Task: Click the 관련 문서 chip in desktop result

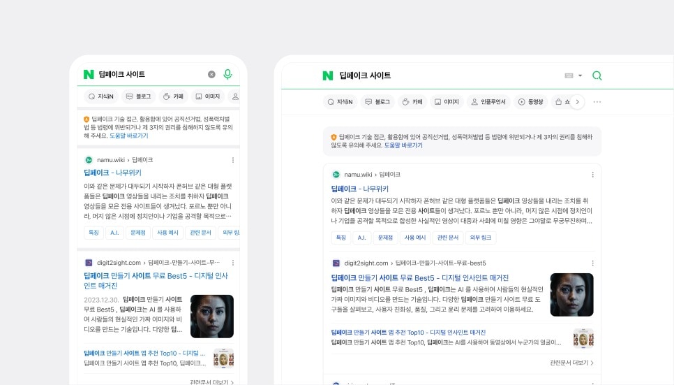Action: pyautogui.click(x=448, y=238)
